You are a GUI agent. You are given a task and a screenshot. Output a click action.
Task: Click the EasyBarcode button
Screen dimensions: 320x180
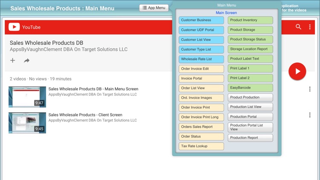click(250, 88)
